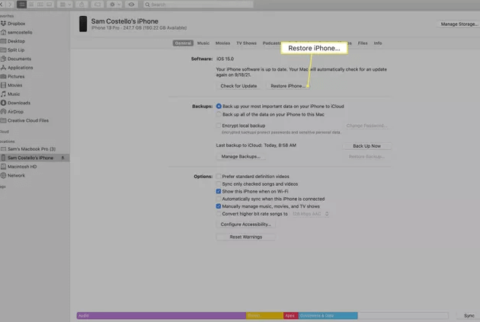Click the purple Audio storage segment

[162, 316]
